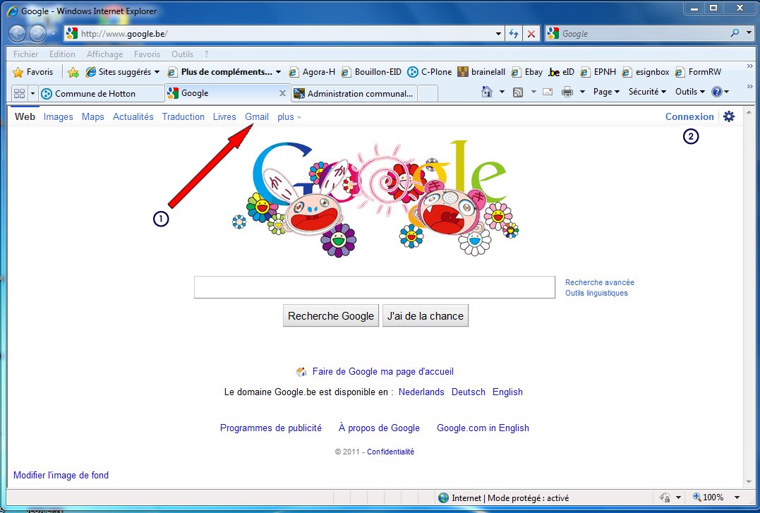This screenshot has width=760, height=513.
Task: Click Modifier l'image de fond
Action: coord(61,475)
